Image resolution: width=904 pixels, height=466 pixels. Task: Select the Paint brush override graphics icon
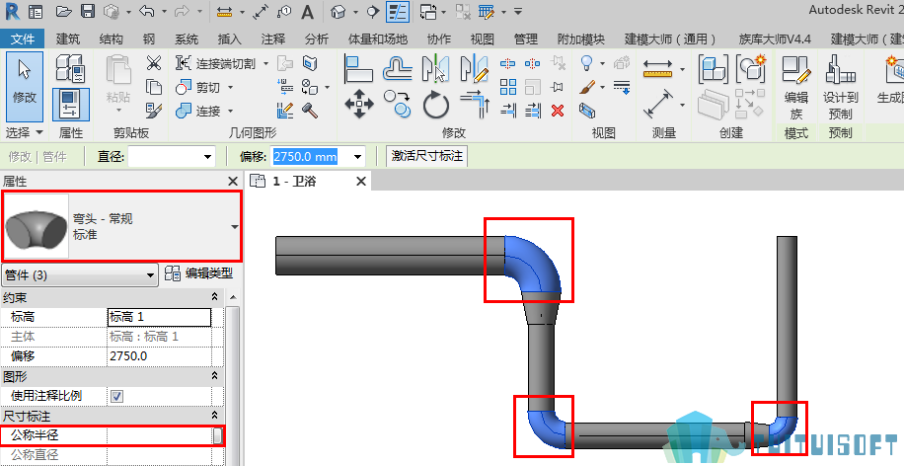coord(587,87)
